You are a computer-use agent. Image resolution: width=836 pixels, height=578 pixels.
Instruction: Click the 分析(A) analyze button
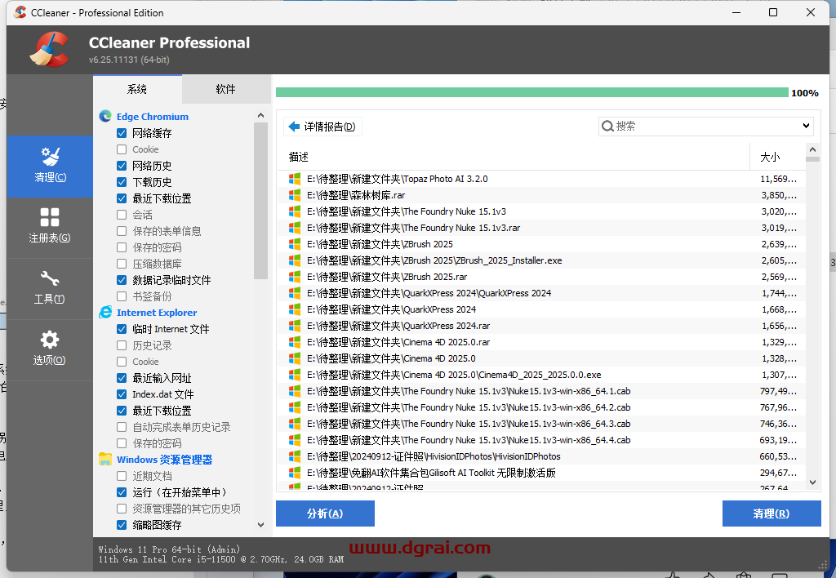coord(325,514)
